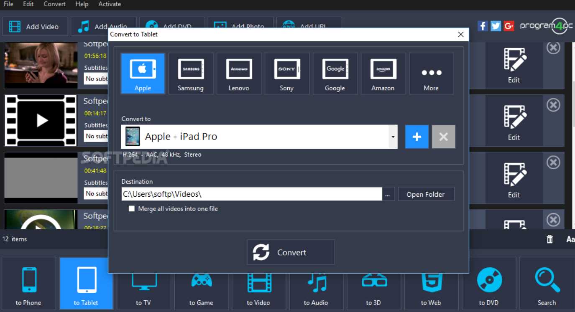Pick the Lenovo tablet brand
The height and width of the screenshot is (312, 575).
(239, 74)
